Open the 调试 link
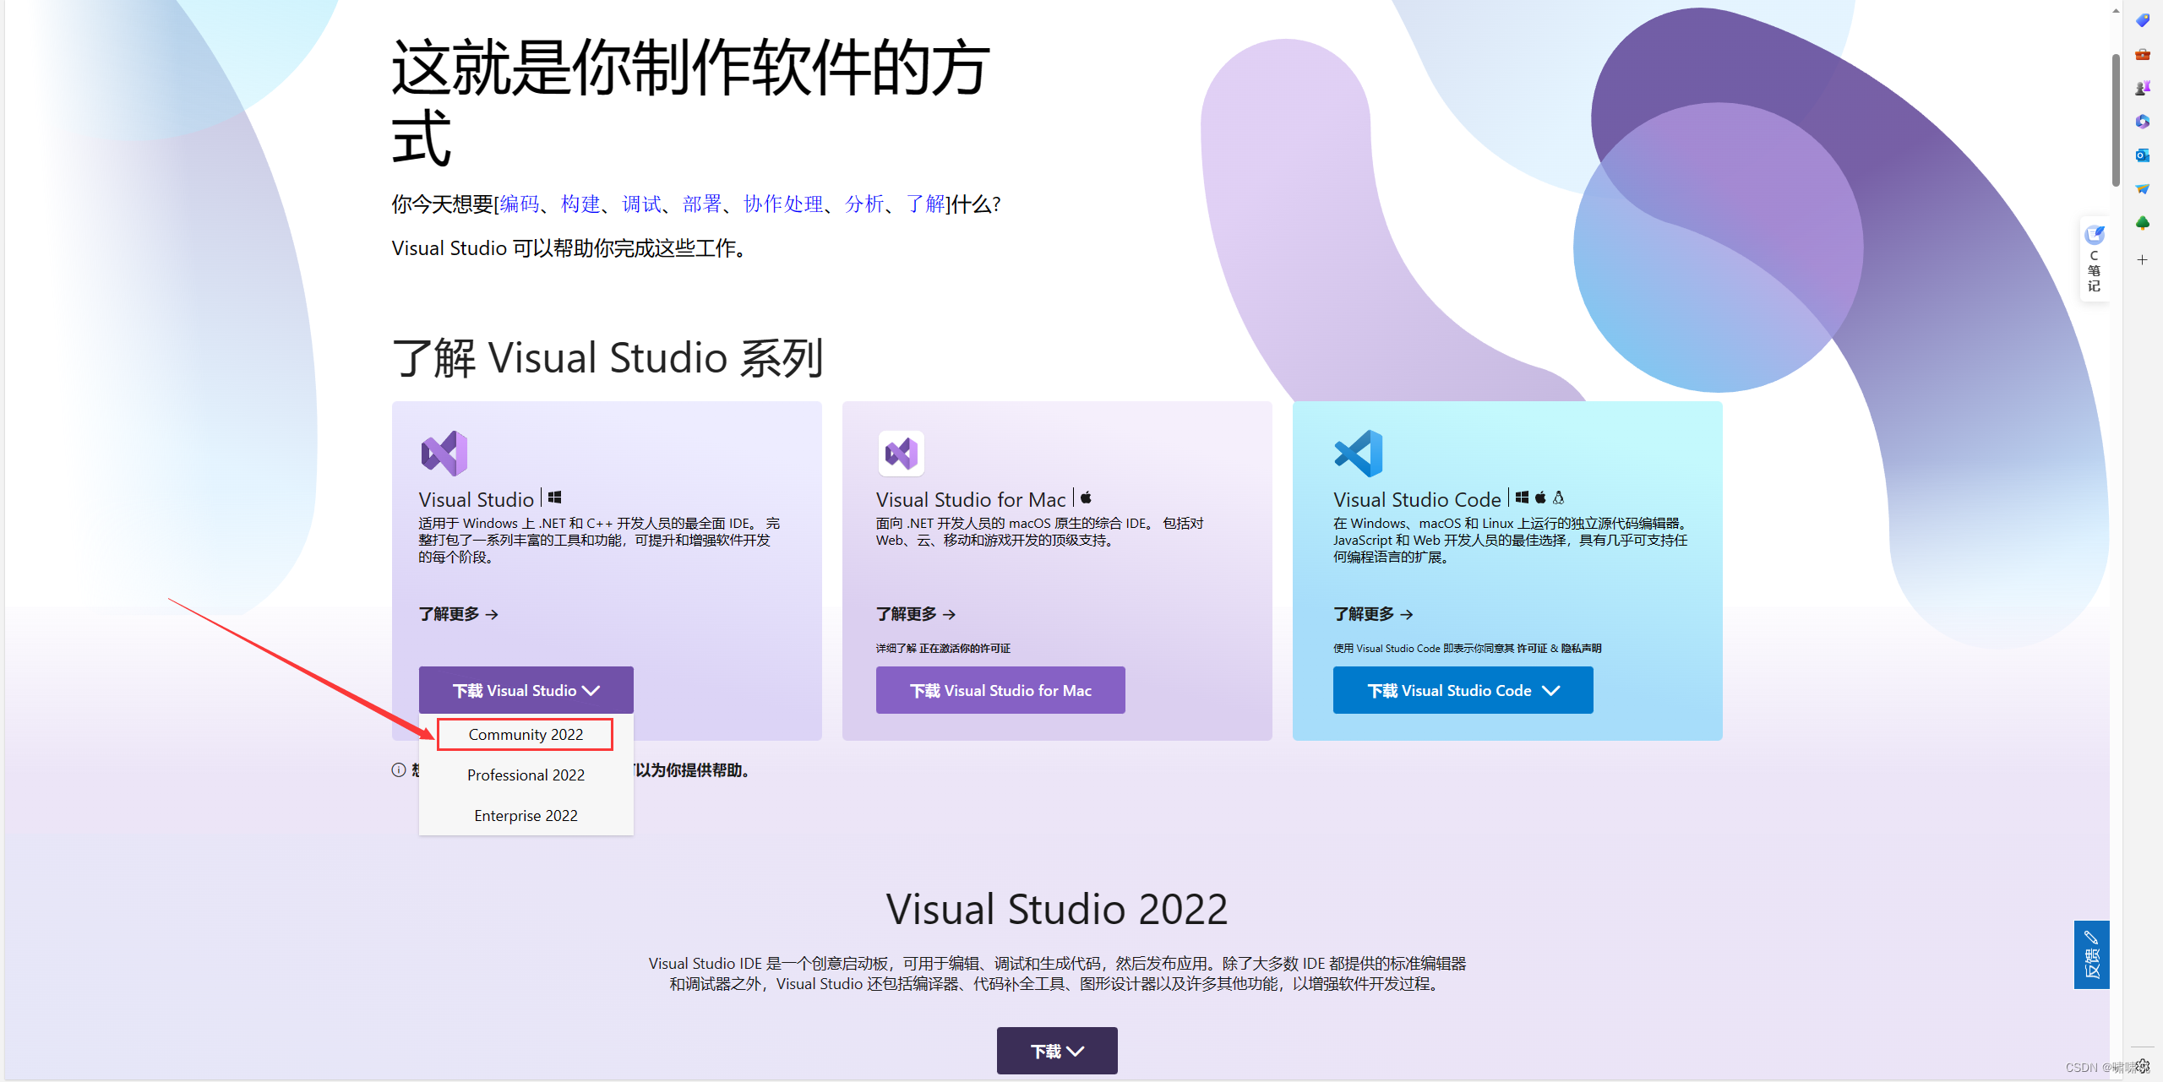The width and height of the screenshot is (2163, 1082). click(641, 204)
